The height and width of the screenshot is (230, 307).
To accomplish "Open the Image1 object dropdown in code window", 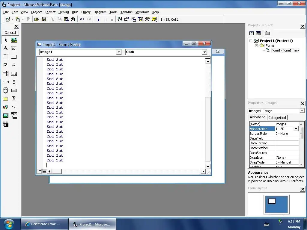I will tap(119, 52).
